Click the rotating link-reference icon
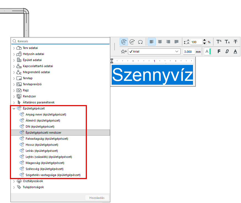This screenshot has height=203, width=241. tap(132, 42)
